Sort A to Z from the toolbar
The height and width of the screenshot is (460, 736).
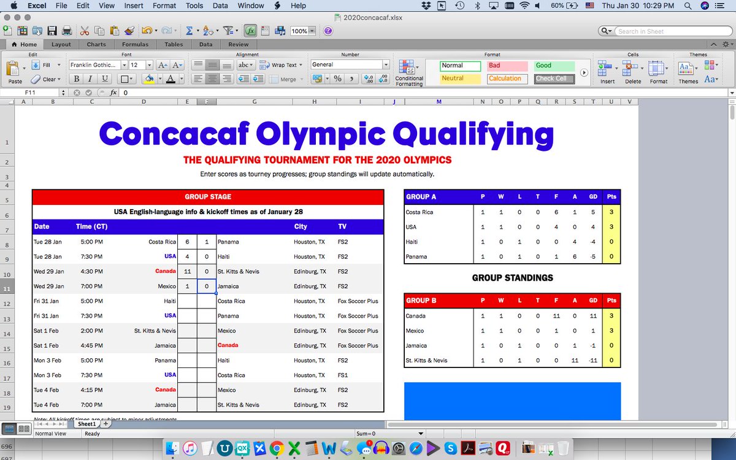(209, 31)
